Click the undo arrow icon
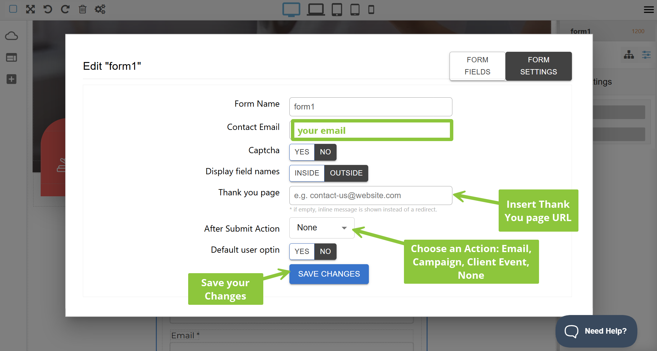This screenshot has height=351, width=657. tap(48, 9)
